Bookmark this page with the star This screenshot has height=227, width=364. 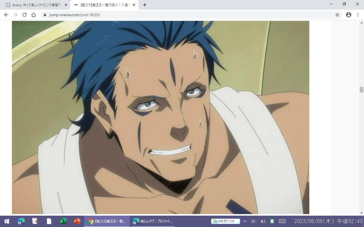tap(337, 15)
